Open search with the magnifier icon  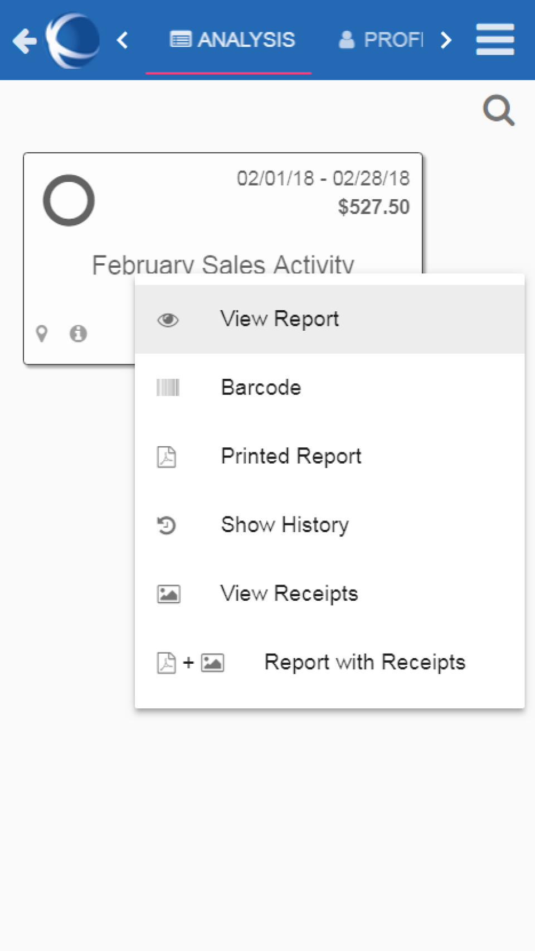pos(498,110)
